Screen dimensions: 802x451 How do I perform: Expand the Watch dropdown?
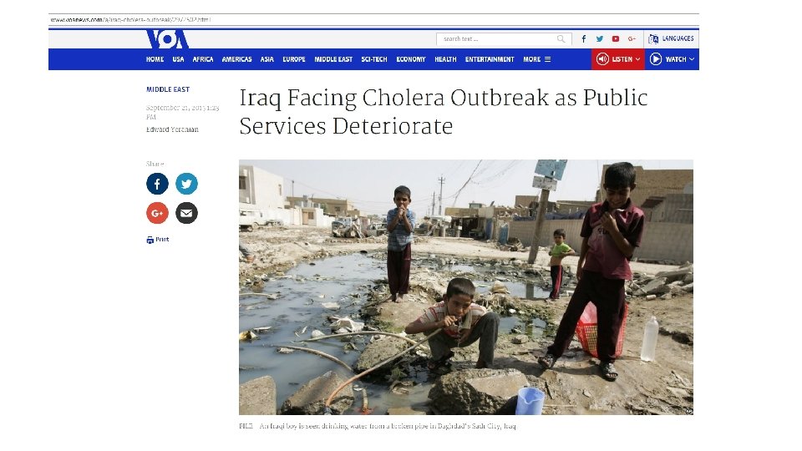[672, 59]
